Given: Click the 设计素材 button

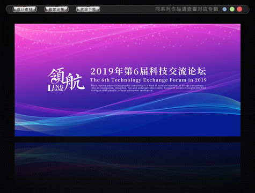Looking at the screenshot, I should [x=25, y=9].
